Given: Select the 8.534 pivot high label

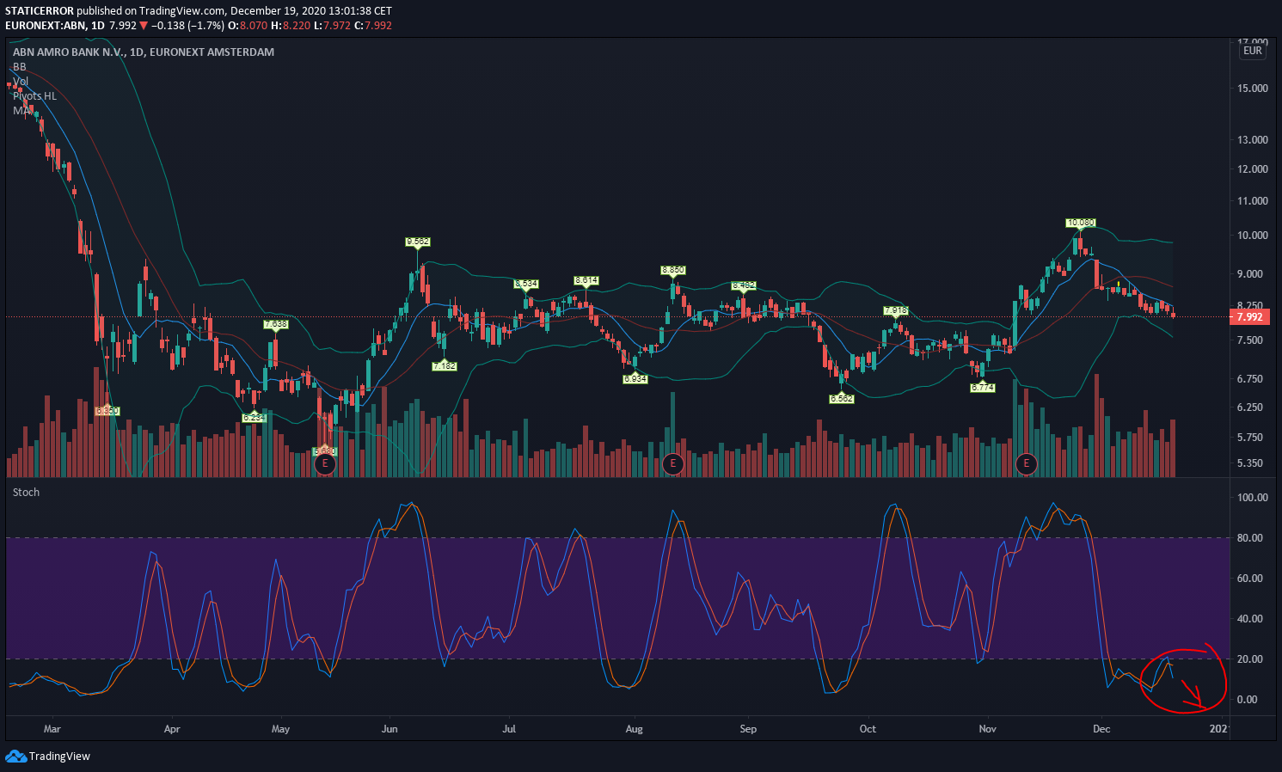Looking at the screenshot, I should pos(526,283).
